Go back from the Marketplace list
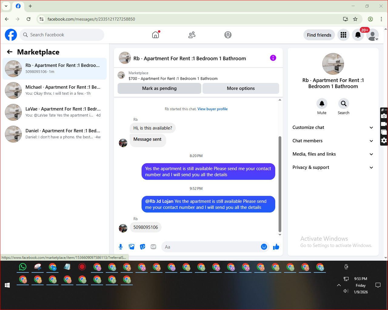This screenshot has height=310, width=388. click(x=10, y=52)
